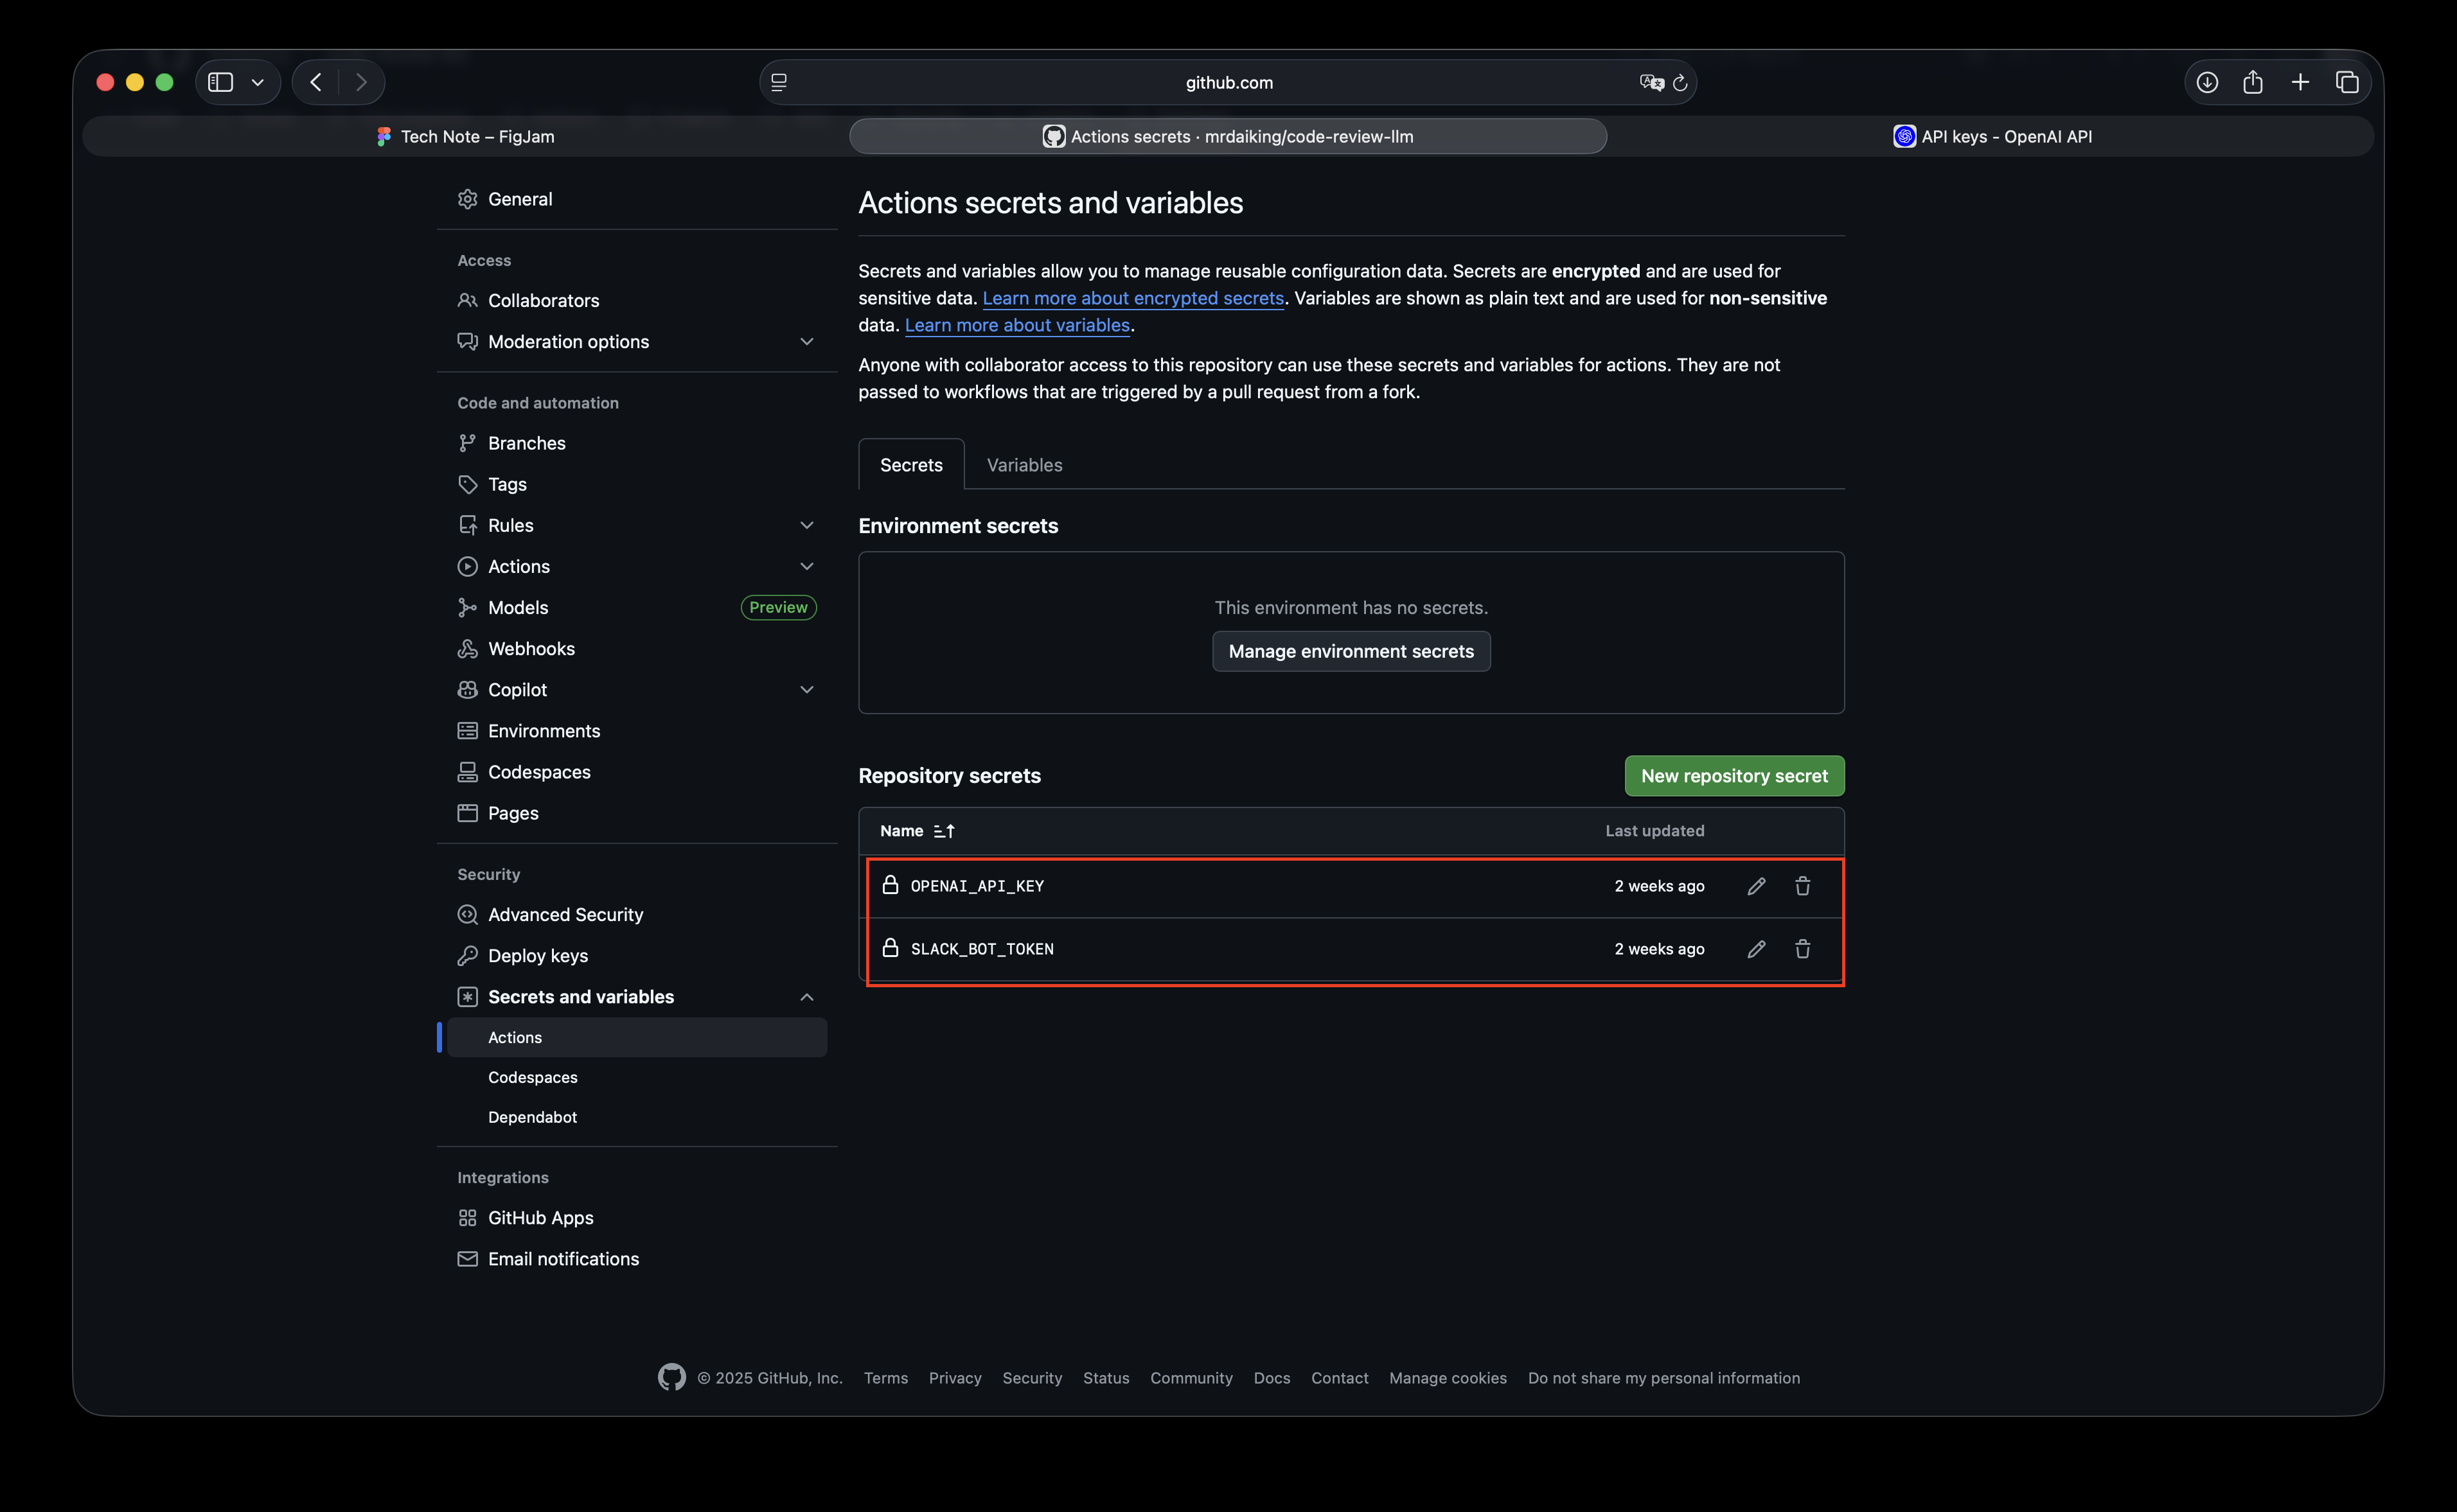Viewport: 2457px width, 1512px height.
Task: Open the Learn more about encrypted secrets link
Action: (1132, 297)
